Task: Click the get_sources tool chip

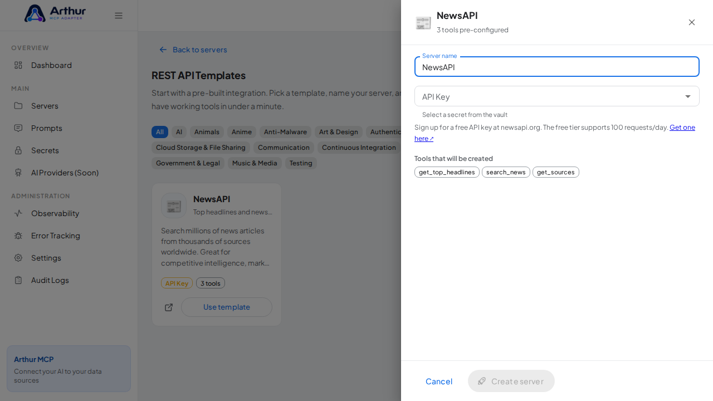Action: point(556,172)
